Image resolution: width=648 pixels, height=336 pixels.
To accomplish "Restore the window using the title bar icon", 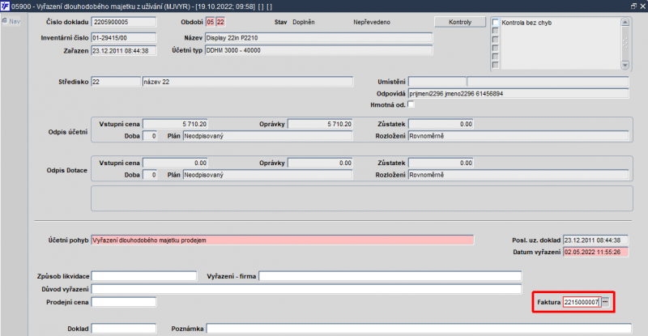I will pyautogui.click(x=633, y=6).
